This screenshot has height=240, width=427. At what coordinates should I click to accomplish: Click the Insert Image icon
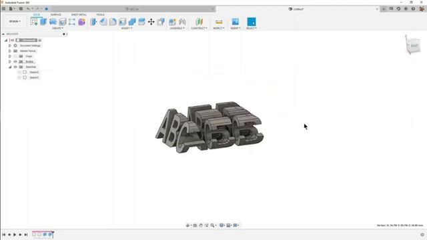(x=235, y=22)
